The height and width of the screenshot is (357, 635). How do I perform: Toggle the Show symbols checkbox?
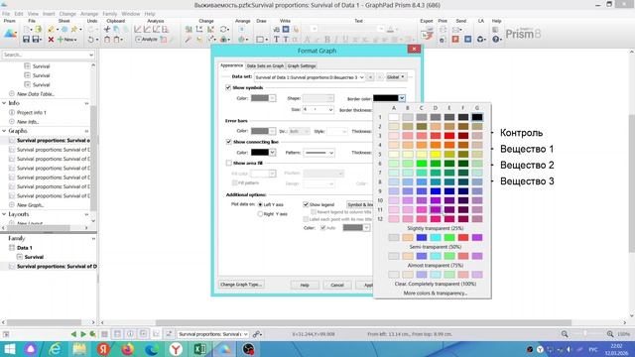[228, 87]
